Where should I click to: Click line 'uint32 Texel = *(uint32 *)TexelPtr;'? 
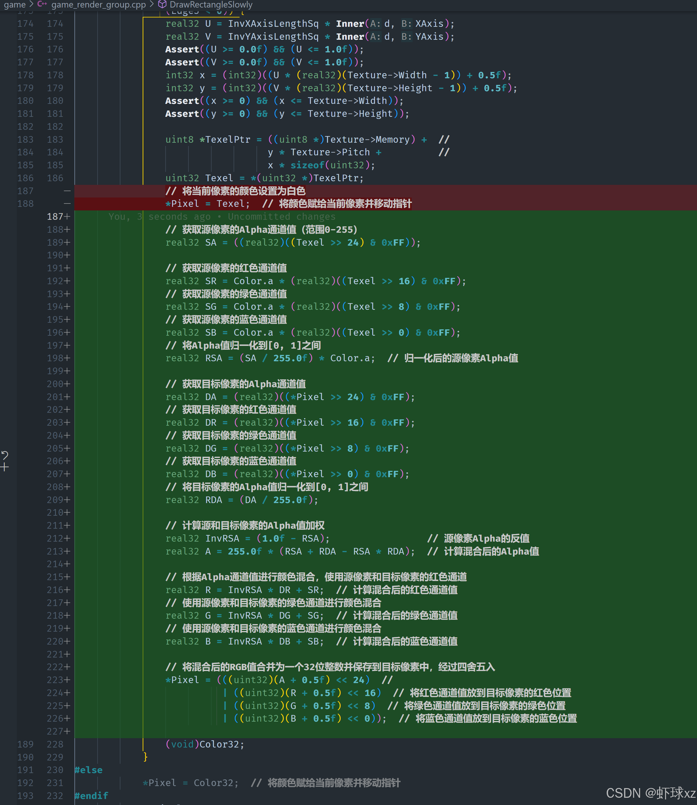tap(265, 178)
